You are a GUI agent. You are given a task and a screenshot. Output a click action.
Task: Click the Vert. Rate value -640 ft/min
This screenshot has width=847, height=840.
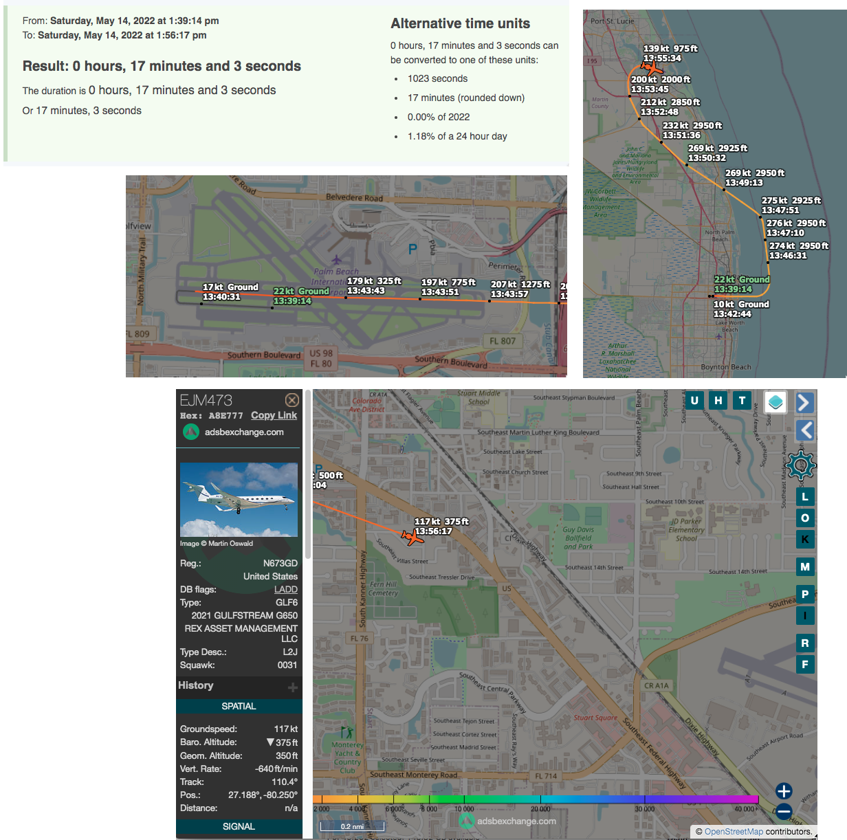pyautogui.click(x=276, y=769)
